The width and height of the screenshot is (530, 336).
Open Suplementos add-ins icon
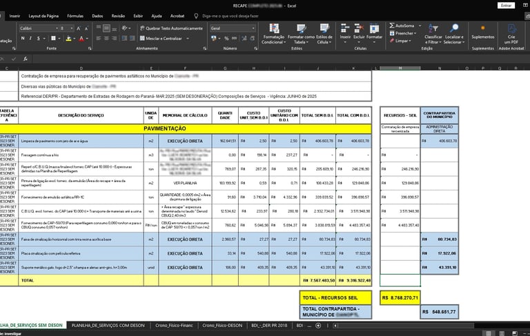pos(482,26)
